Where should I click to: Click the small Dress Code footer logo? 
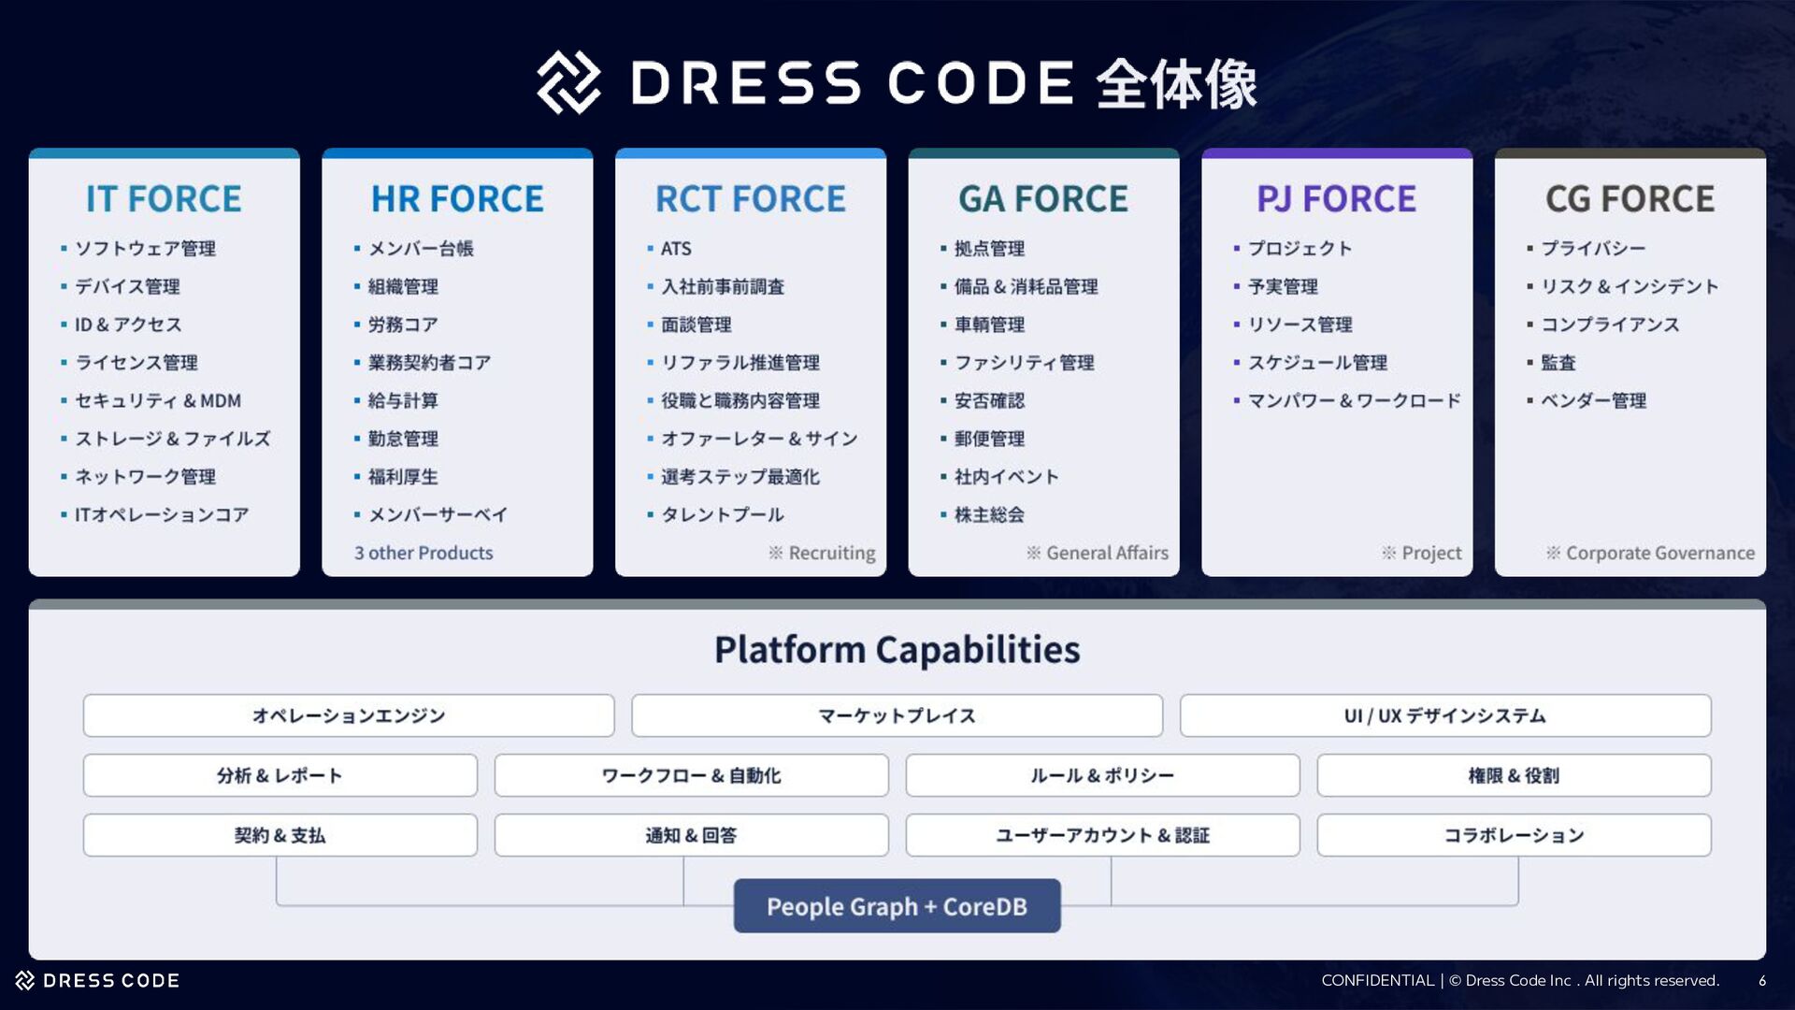pos(25,980)
